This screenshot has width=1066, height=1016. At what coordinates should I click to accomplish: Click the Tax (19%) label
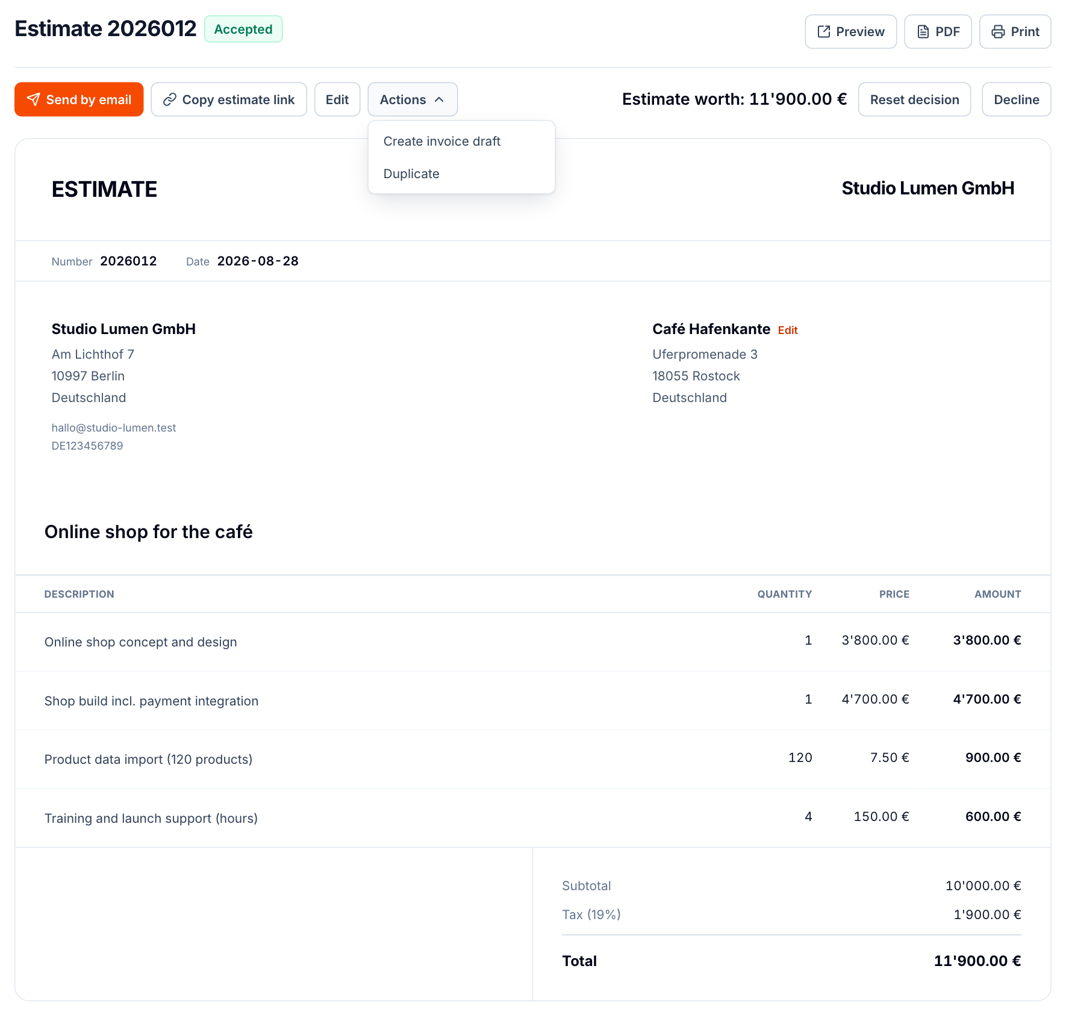(591, 914)
